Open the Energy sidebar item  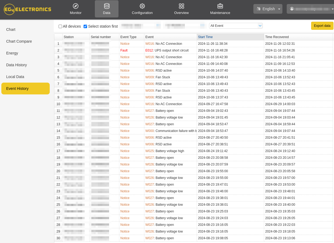12,53
